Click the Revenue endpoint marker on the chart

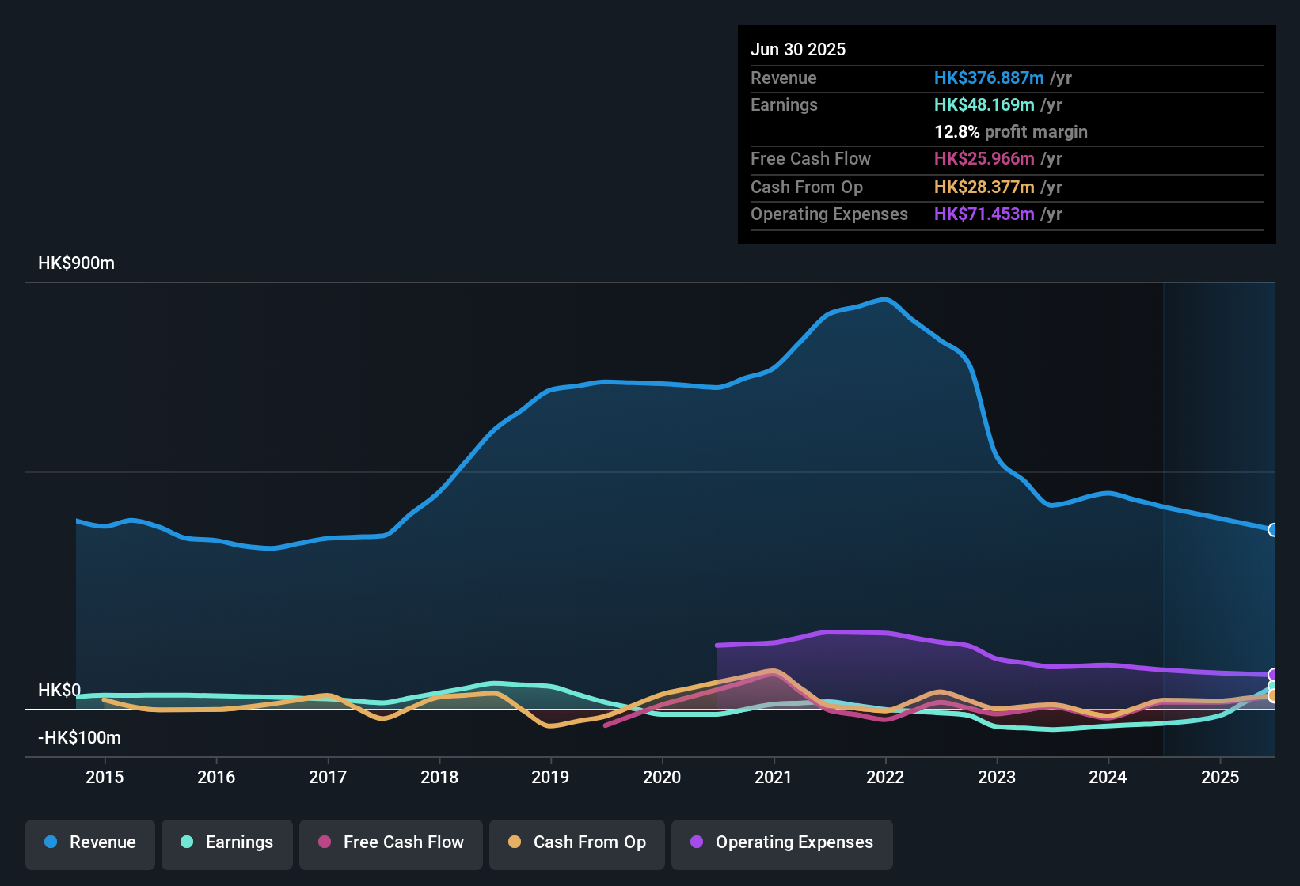(x=1273, y=530)
